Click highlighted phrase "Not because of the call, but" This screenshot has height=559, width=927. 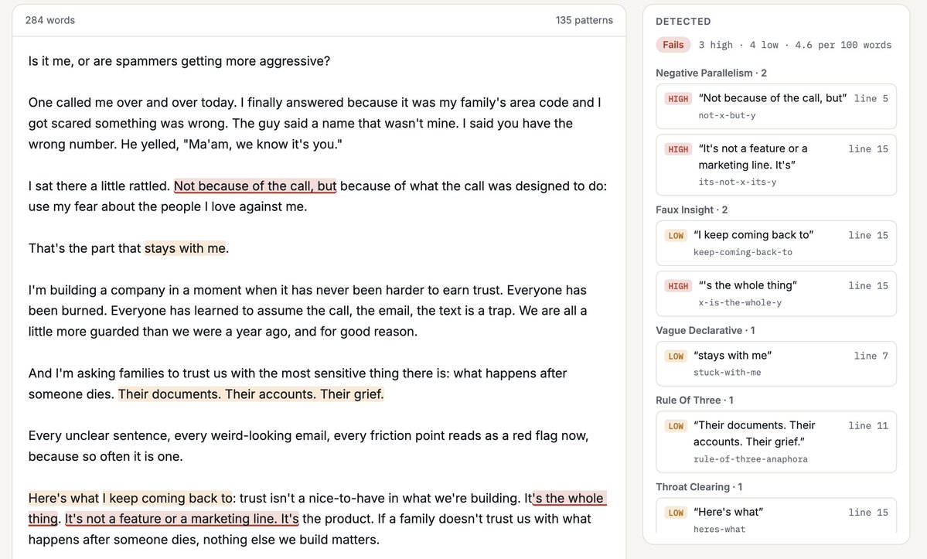[x=255, y=186]
